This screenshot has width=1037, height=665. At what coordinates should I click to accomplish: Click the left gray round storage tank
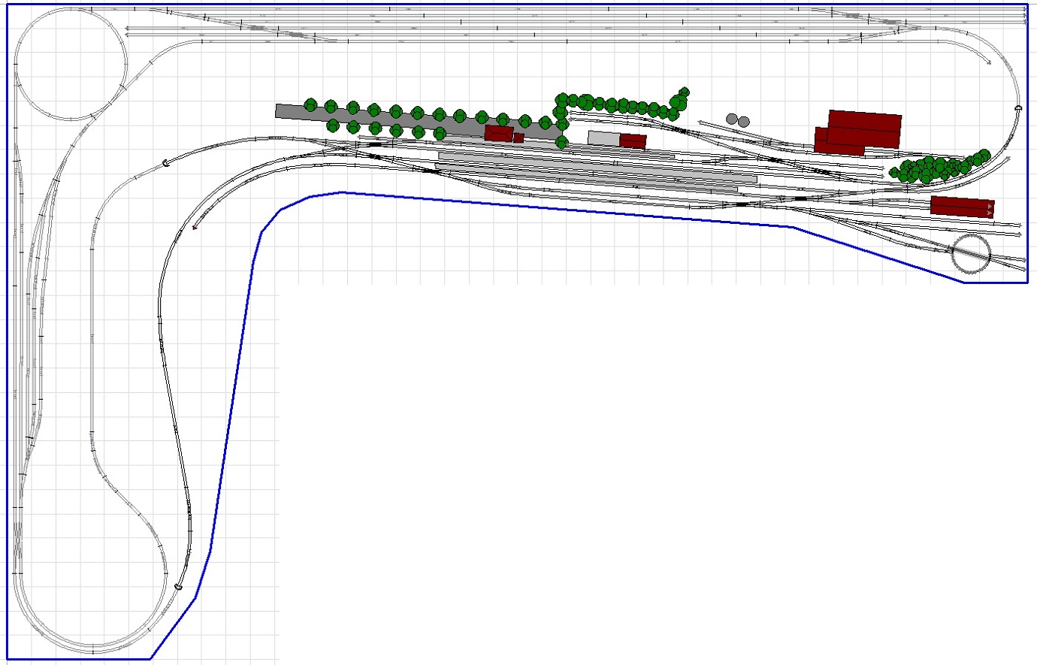pos(732,119)
